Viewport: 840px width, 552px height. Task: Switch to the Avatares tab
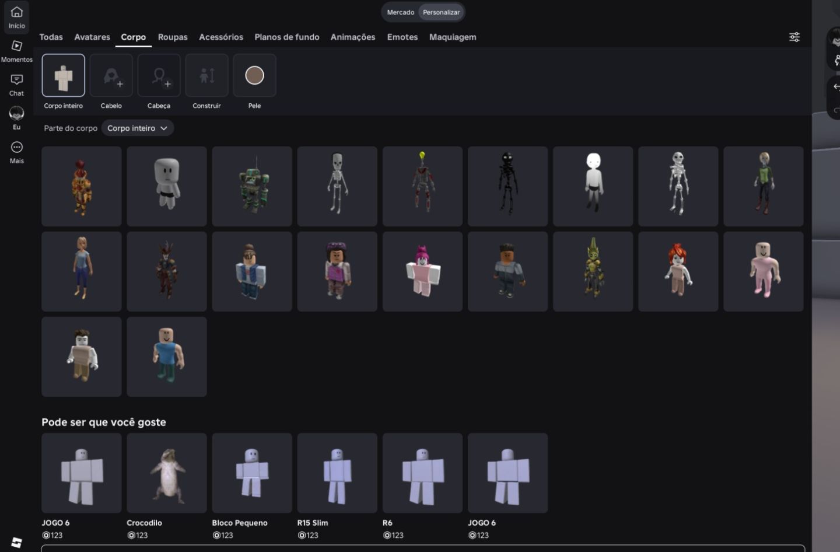click(x=92, y=37)
